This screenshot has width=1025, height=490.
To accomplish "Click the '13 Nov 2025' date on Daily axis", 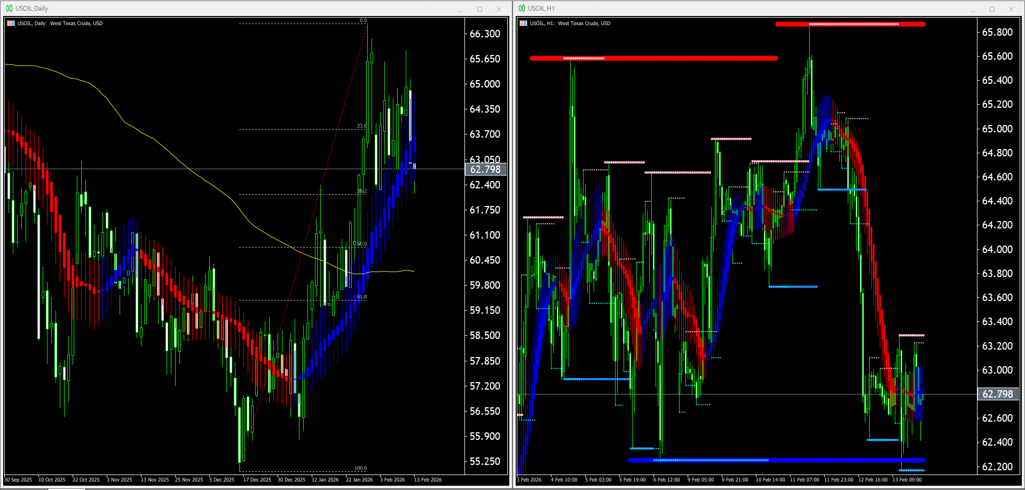I will click(x=155, y=480).
